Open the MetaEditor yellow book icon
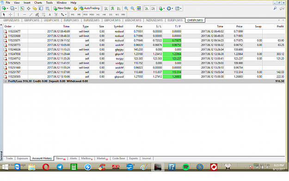Viewport: 289px width, 181px height. pyautogui.click(x=75, y=8)
